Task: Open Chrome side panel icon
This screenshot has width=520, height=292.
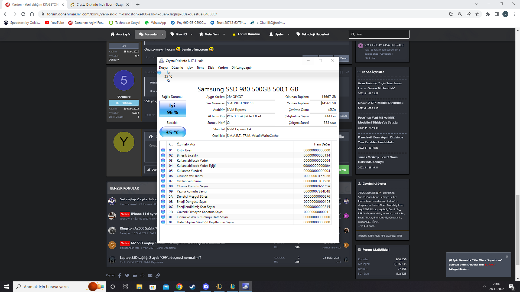Action: (x=497, y=14)
